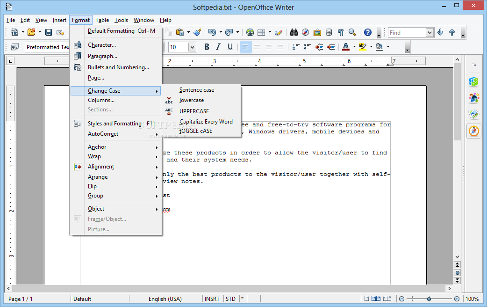Open Styles and Formatting icon left of style box
487x307 pixels.
point(14,47)
